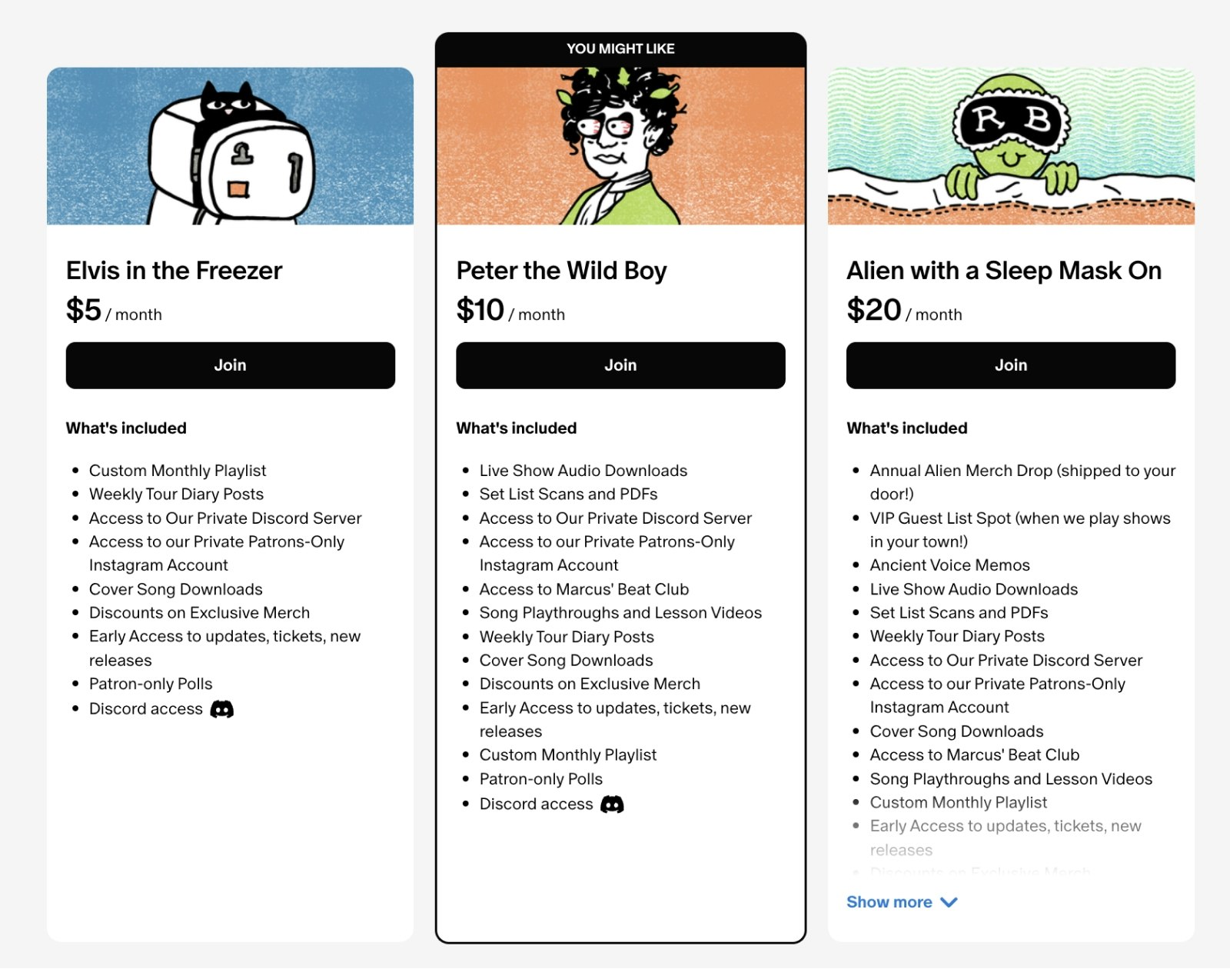Image resolution: width=1230 pixels, height=969 pixels.
Task: Click the Peter the Wild Boy heading
Action: [561, 271]
